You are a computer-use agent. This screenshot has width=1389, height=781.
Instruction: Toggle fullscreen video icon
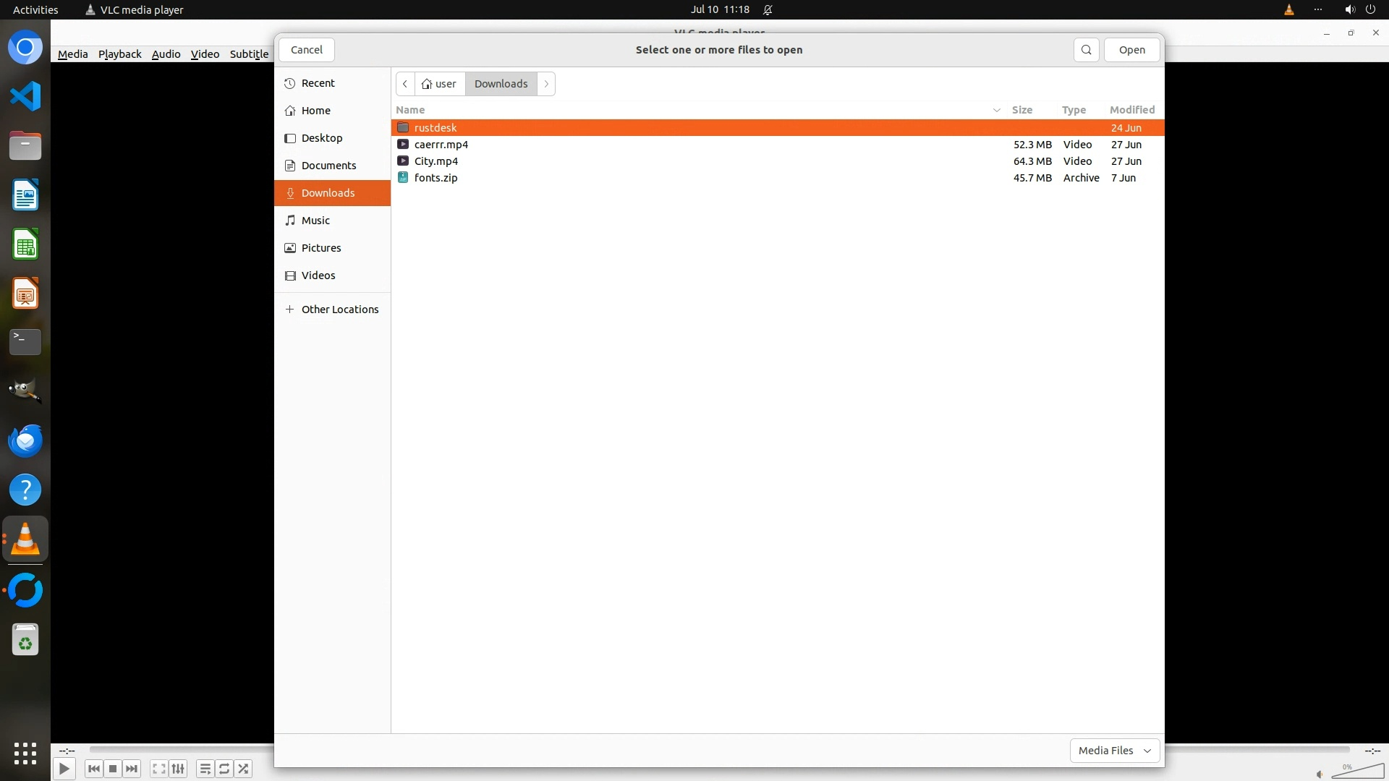click(159, 769)
